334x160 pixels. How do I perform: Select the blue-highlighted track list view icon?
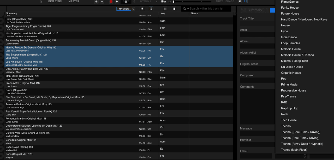pyautogui.click(x=151, y=9)
